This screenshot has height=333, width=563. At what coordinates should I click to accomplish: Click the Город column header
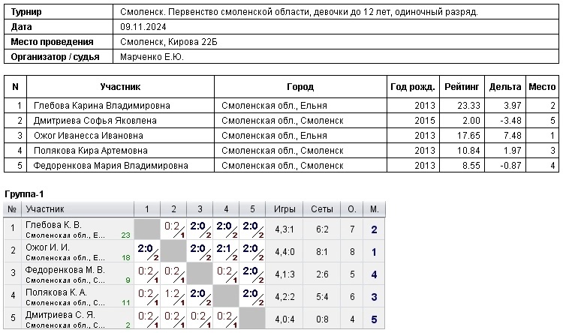coord(300,87)
